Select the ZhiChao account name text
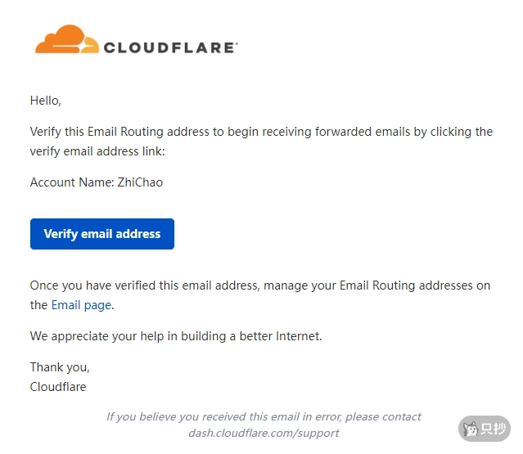 coord(139,182)
